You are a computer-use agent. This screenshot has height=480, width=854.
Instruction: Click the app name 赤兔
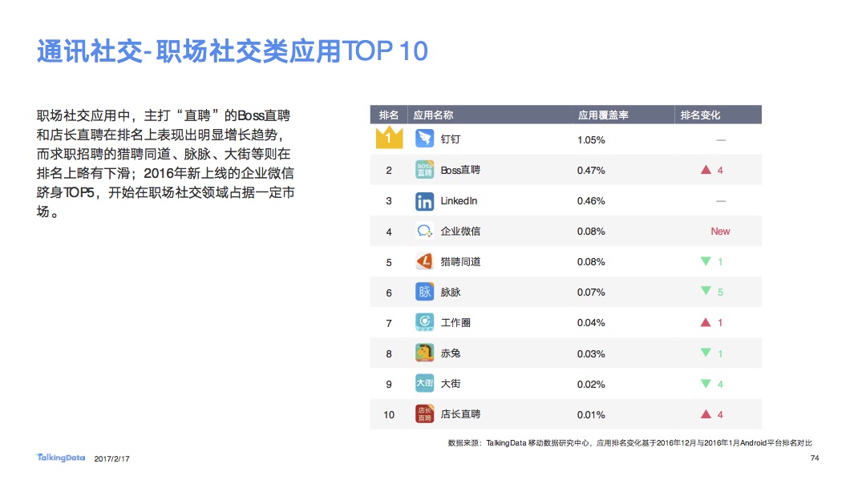coord(451,353)
